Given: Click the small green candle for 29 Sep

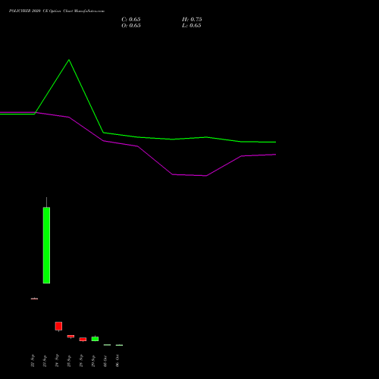Looking at the screenshot, I should (x=95, y=339).
